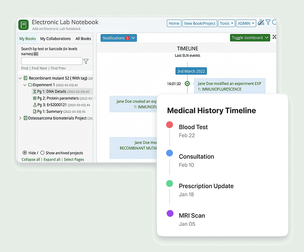
Task: Click the Jane Doe modified an experiment event card
Action: click(x=230, y=86)
